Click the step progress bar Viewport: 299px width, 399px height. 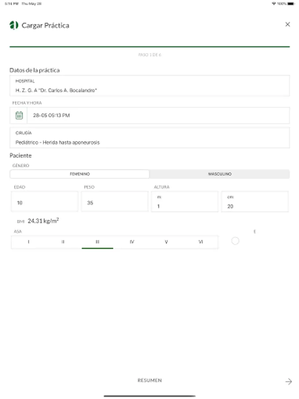click(x=150, y=47)
